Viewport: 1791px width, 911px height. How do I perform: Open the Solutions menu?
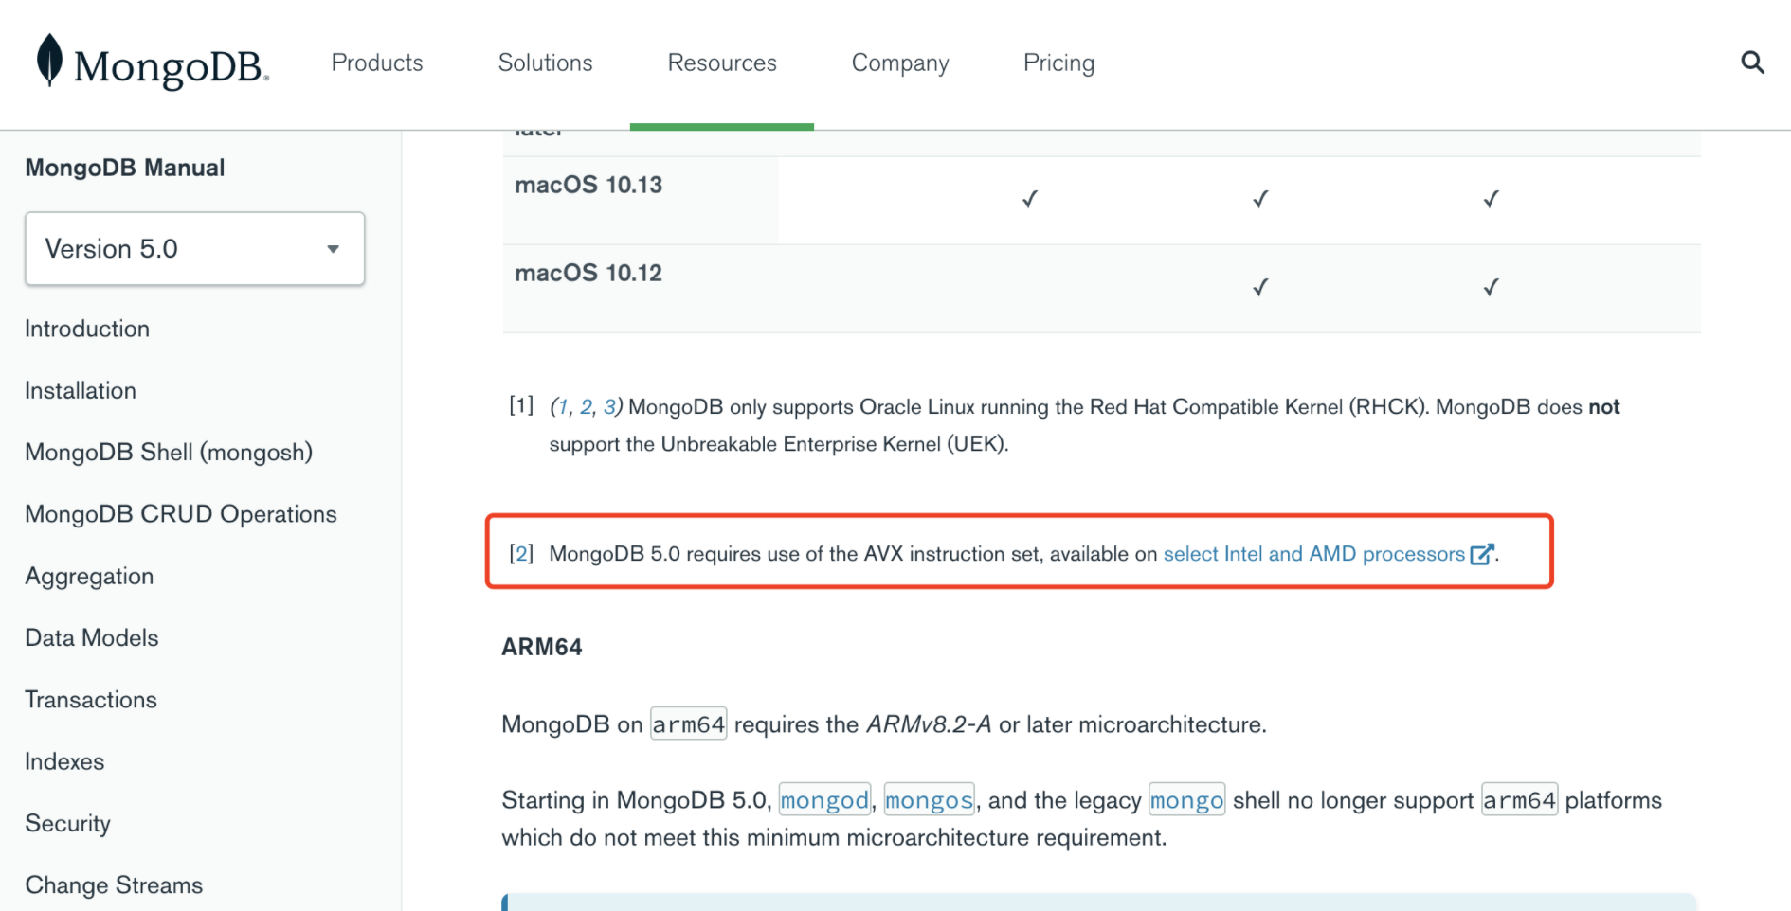pos(545,63)
